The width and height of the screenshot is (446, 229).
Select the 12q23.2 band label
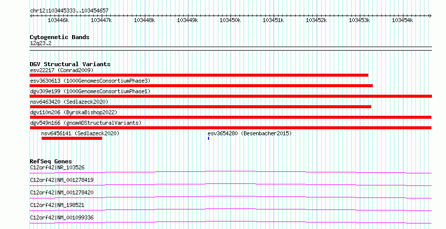point(41,43)
